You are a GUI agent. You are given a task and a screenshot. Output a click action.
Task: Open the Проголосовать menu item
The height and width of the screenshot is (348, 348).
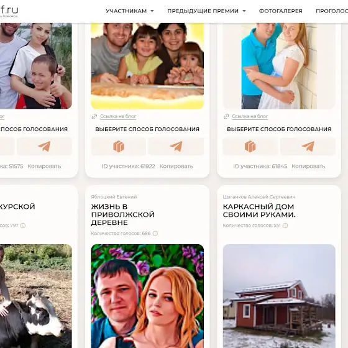pyautogui.click(x=332, y=11)
